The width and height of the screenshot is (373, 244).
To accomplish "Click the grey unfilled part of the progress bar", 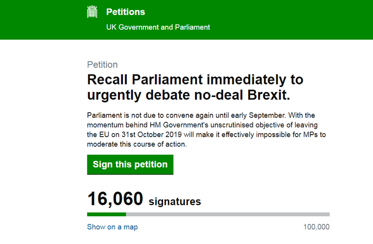I will click(228, 214).
